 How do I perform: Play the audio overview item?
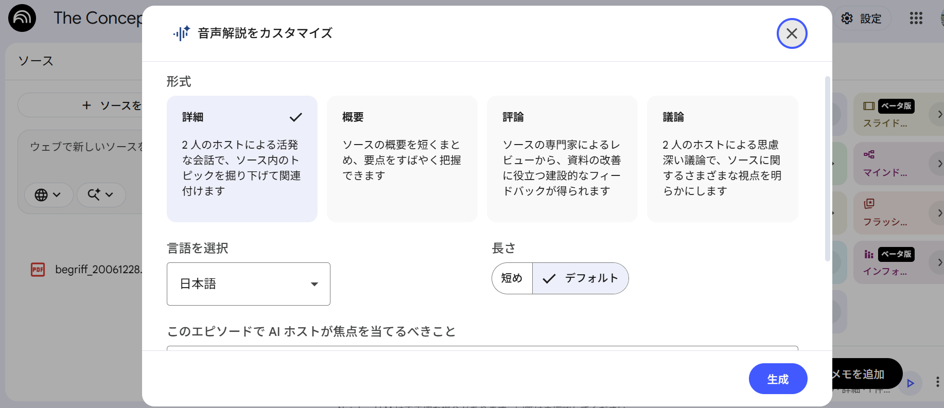(911, 383)
